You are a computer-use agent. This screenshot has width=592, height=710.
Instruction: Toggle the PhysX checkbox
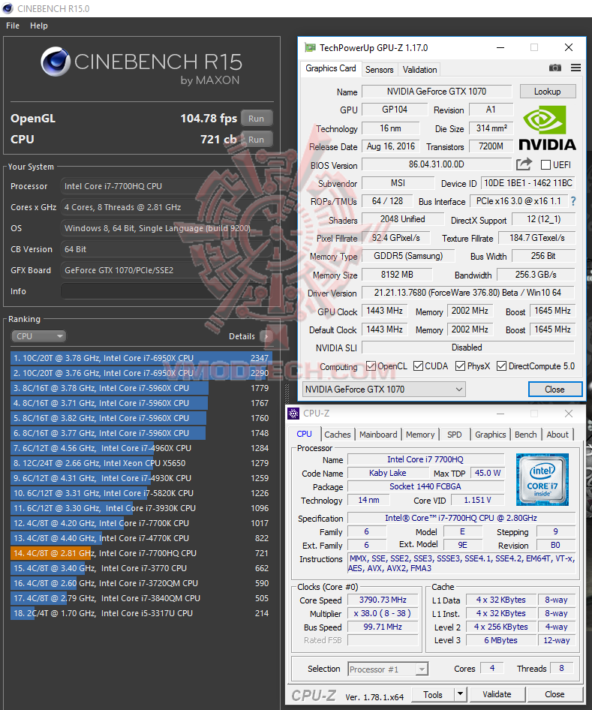[x=460, y=366]
